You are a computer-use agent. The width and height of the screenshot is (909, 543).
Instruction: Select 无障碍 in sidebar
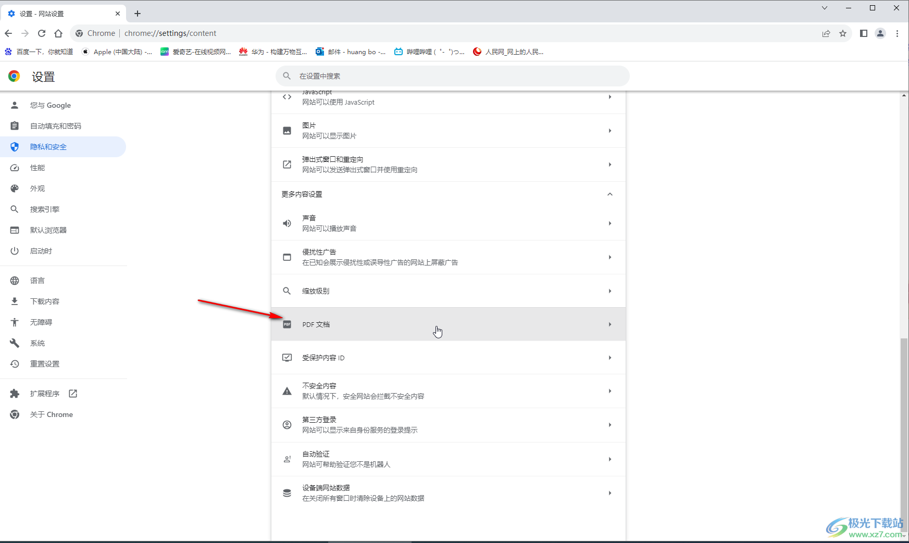pyautogui.click(x=63, y=322)
